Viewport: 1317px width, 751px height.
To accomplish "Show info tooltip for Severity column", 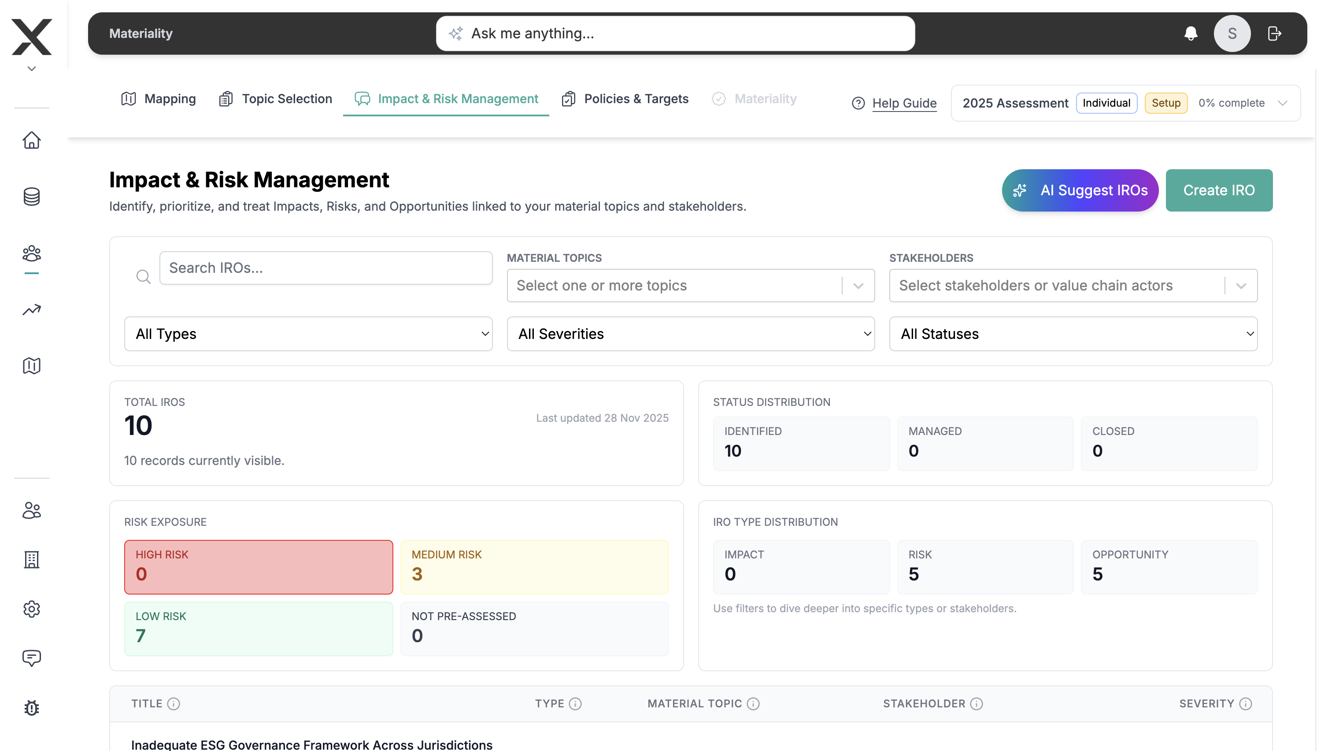I will tap(1246, 703).
